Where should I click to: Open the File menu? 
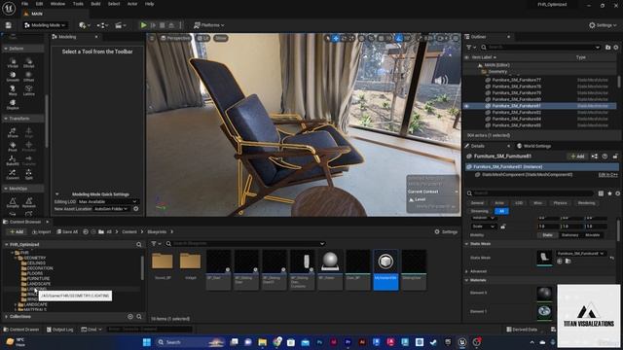click(x=24, y=4)
